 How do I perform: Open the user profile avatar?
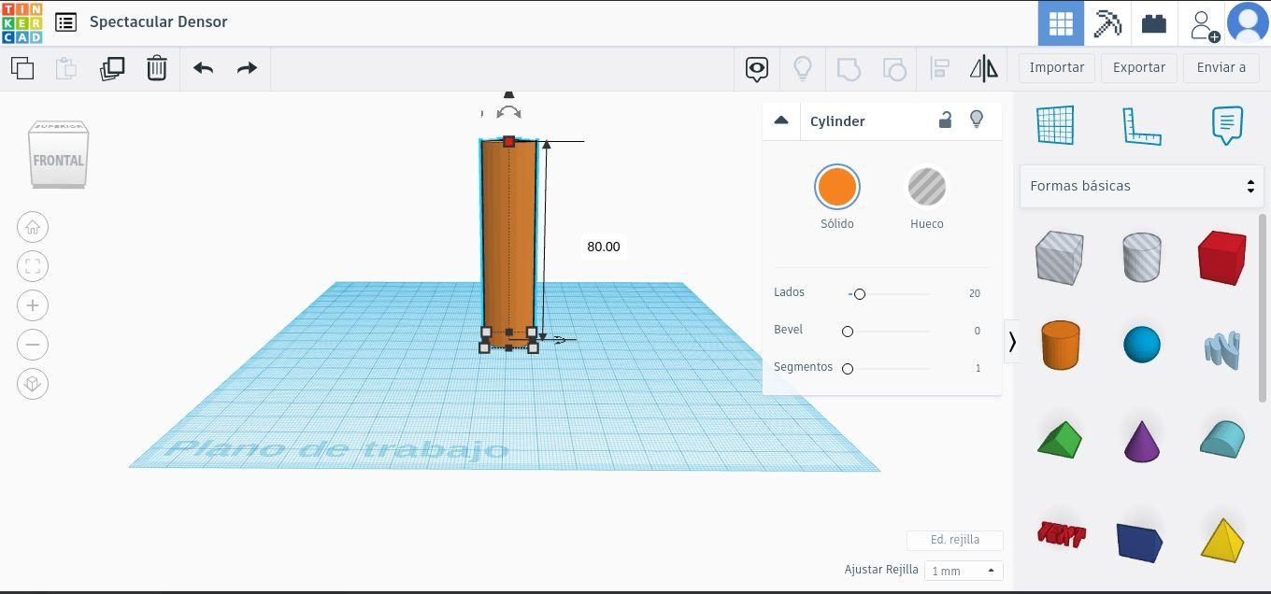[1248, 23]
